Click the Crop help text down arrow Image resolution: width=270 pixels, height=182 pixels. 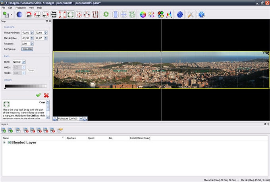[x=48, y=117]
